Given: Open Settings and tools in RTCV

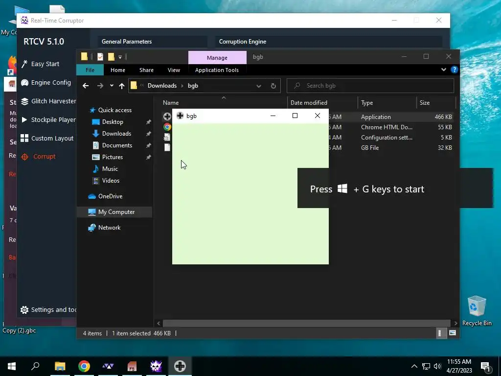Looking at the screenshot, I should (x=48, y=309).
